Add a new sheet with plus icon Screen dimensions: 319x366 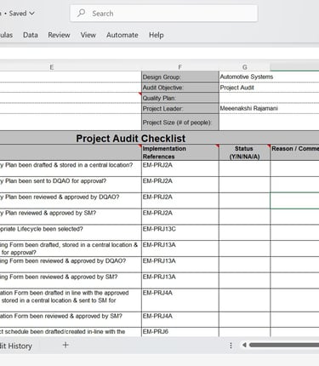pos(66,345)
